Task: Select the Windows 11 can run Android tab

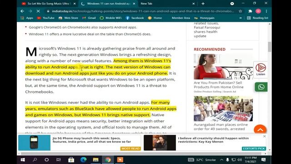Action: [108, 4]
